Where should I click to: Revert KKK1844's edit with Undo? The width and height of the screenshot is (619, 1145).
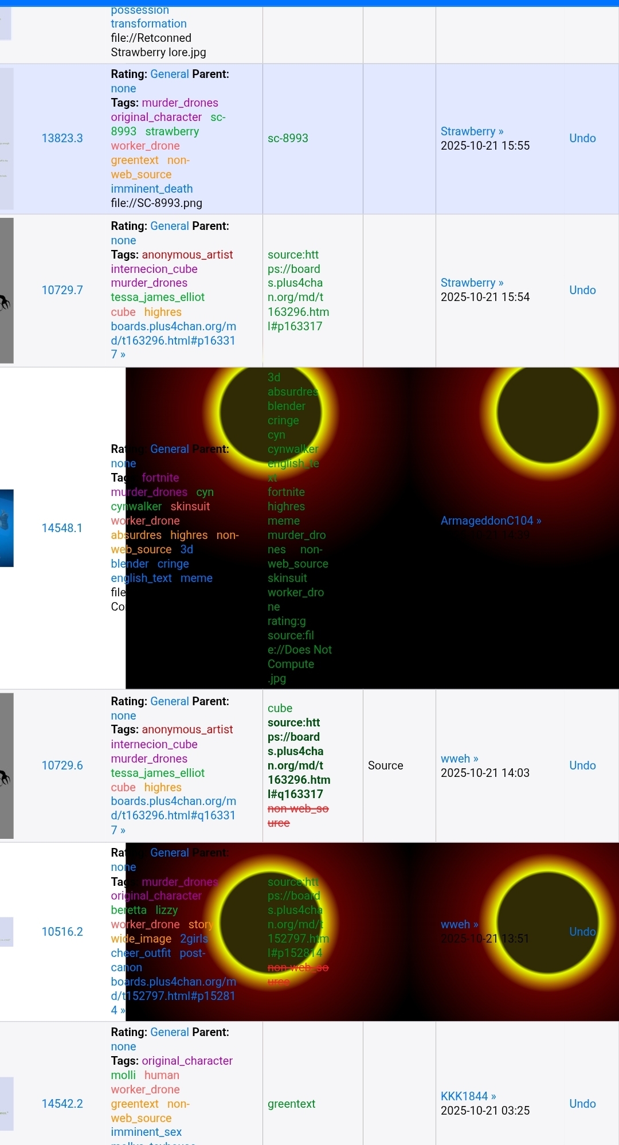(x=582, y=1104)
